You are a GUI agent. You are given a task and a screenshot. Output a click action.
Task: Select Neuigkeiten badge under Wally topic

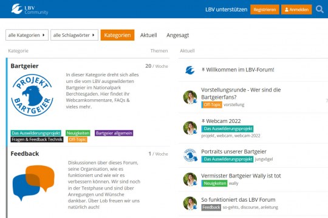coord(214,183)
